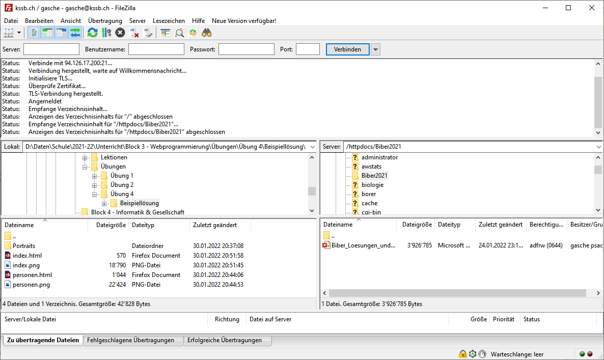Focus the Passwort input field

tap(246, 49)
